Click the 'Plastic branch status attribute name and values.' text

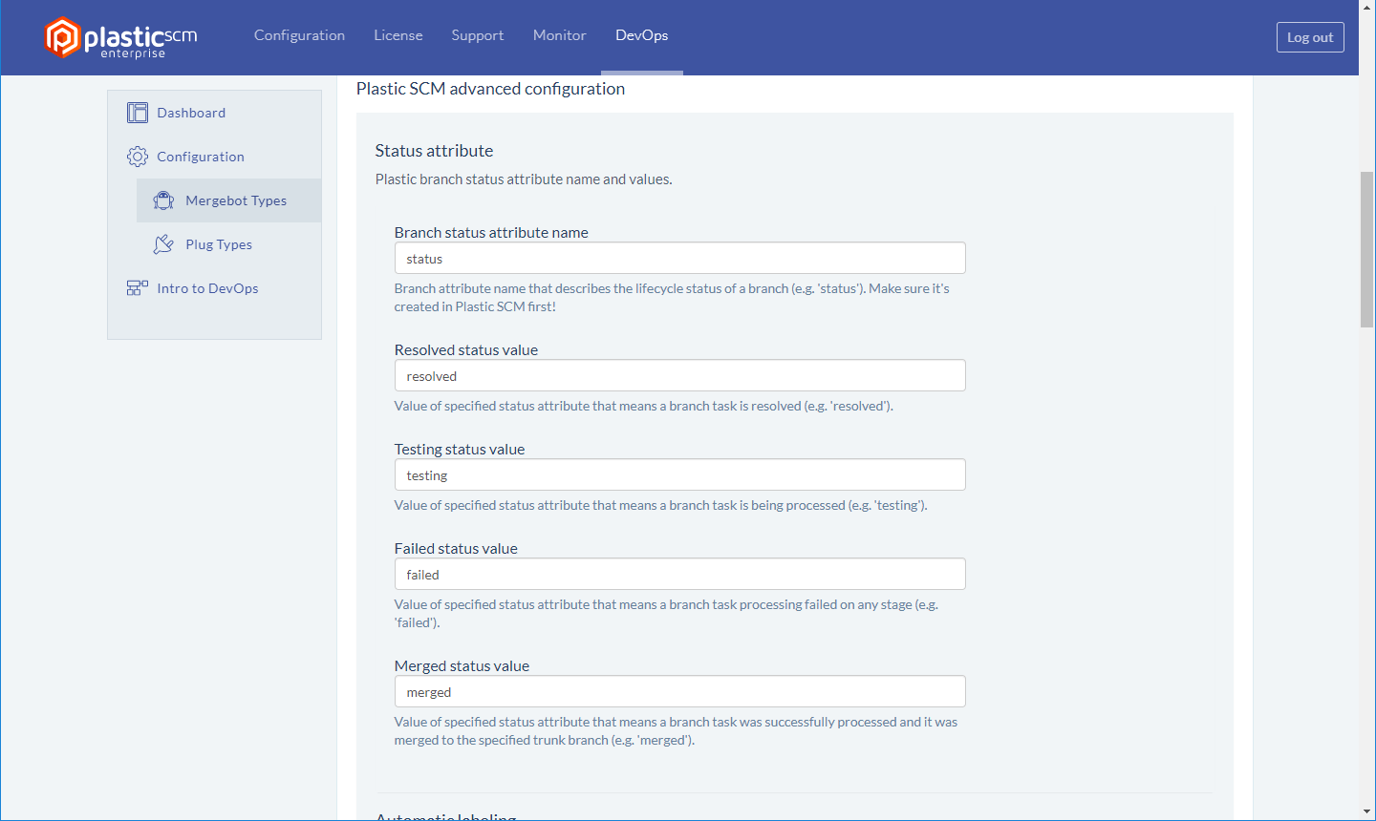pos(524,179)
